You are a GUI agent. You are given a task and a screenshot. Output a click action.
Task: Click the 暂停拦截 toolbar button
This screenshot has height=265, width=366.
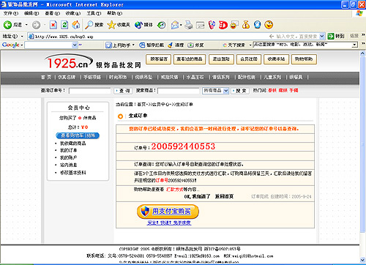(152, 45)
